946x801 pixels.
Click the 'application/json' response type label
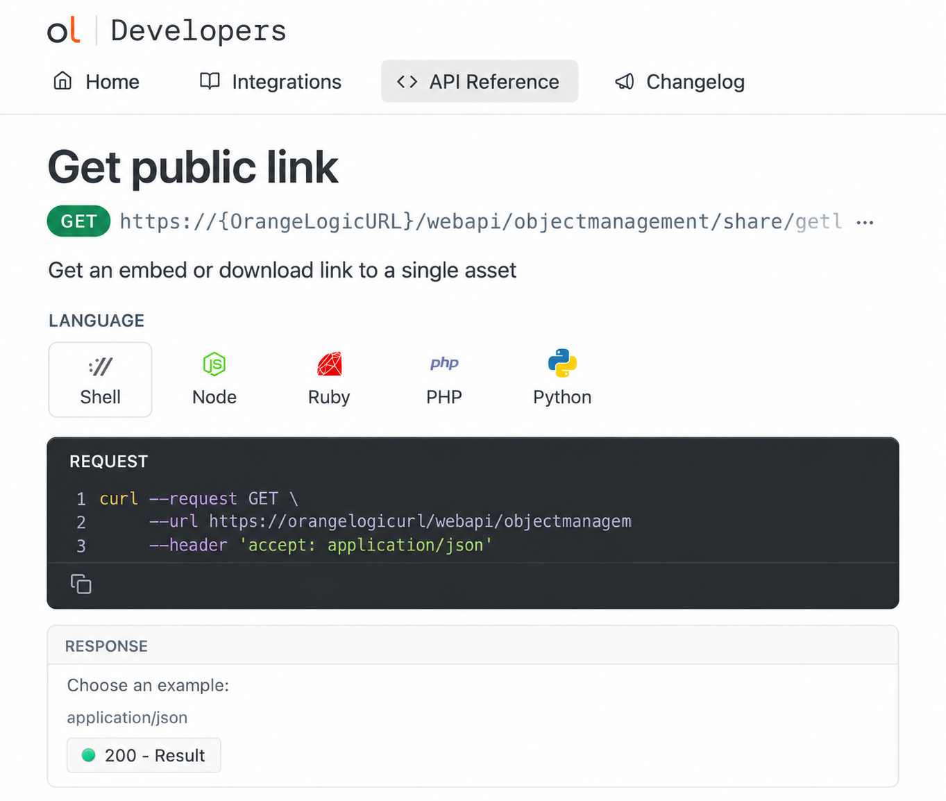click(127, 718)
